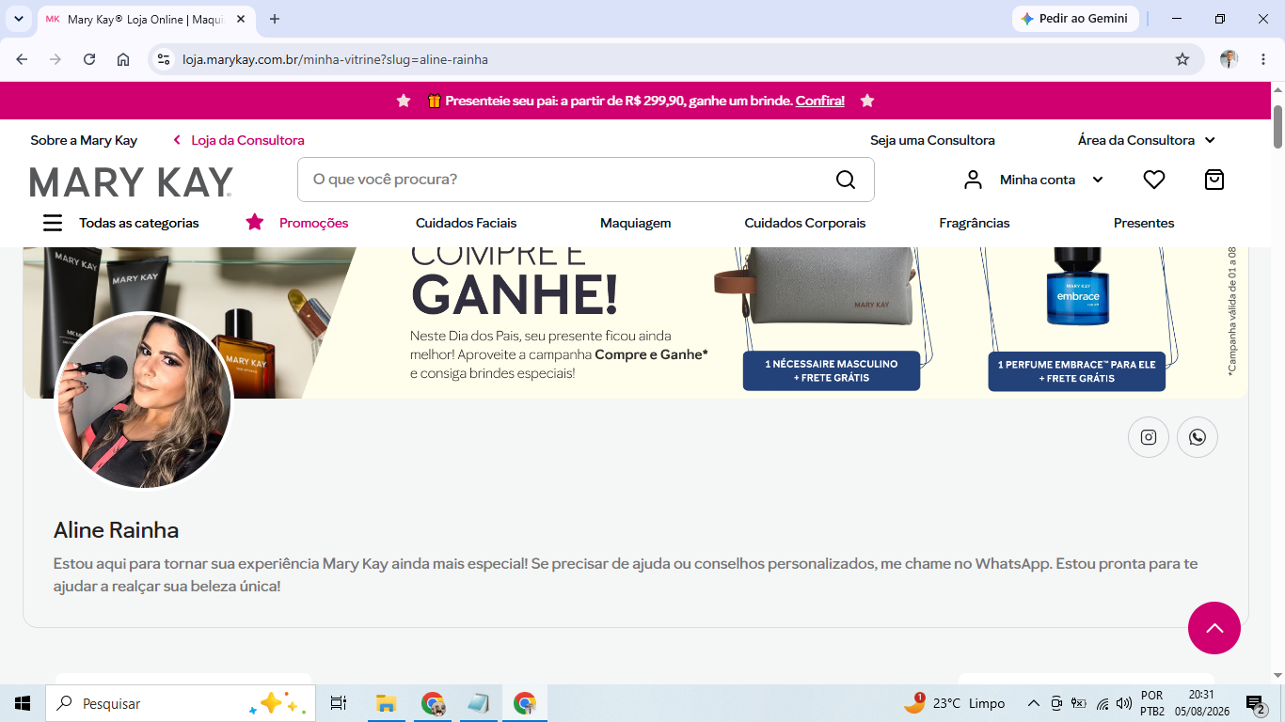Image resolution: width=1285 pixels, height=722 pixels.
Task: Click the Compre e Ganhe promotional banner
Action: (635, 322)
